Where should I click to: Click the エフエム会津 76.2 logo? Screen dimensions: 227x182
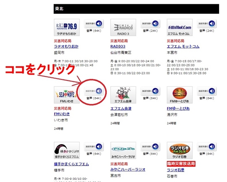(x=123, y=95)
